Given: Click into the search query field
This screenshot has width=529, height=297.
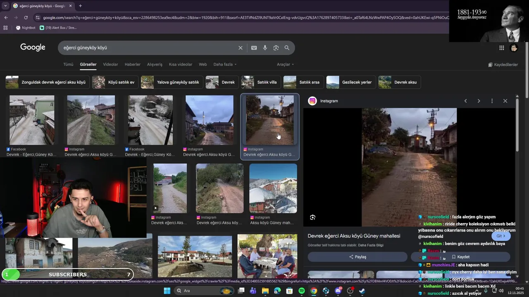Looking at the screenshot, I should click(149, 48).
